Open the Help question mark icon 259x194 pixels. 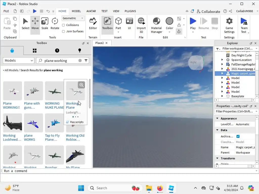(x=225, y=11)
